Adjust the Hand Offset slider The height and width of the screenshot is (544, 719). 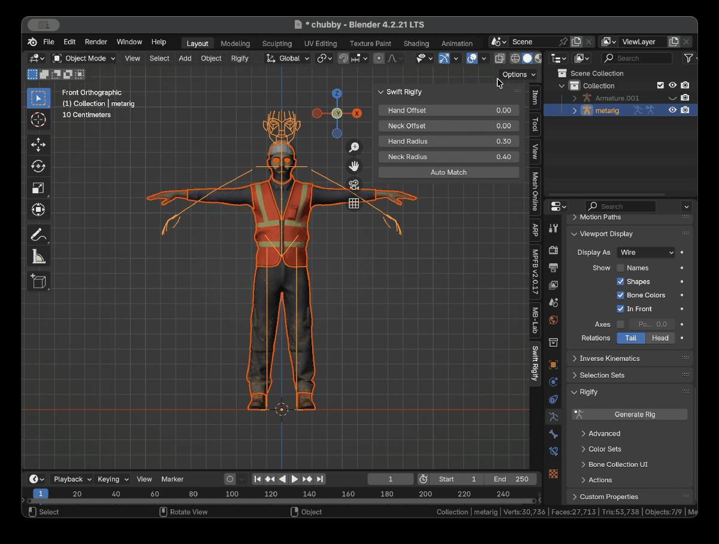pyautogui.click(x=449, y=110)
